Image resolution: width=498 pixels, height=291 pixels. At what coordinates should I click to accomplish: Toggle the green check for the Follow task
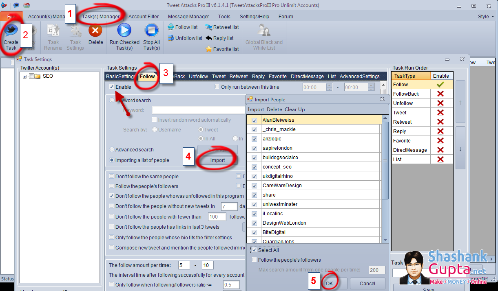pyautogui.click(x=440, y=85)
